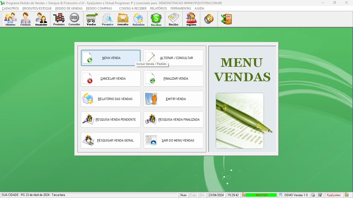Click the printer icon in status bar
353x198 pixels.
[x=313, y=195]
